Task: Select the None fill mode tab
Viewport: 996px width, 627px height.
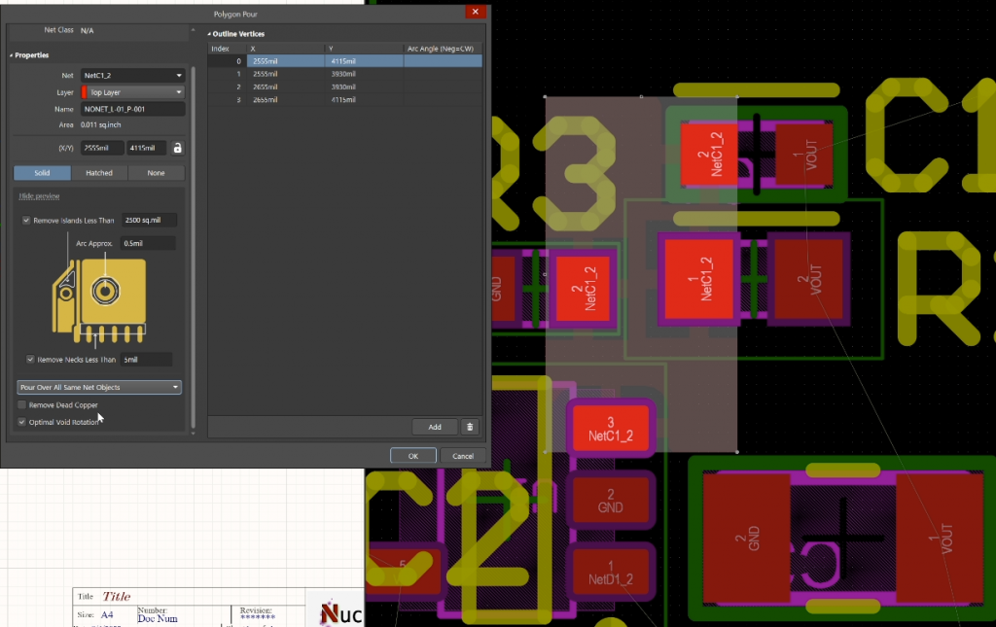Action: (156, 173)
